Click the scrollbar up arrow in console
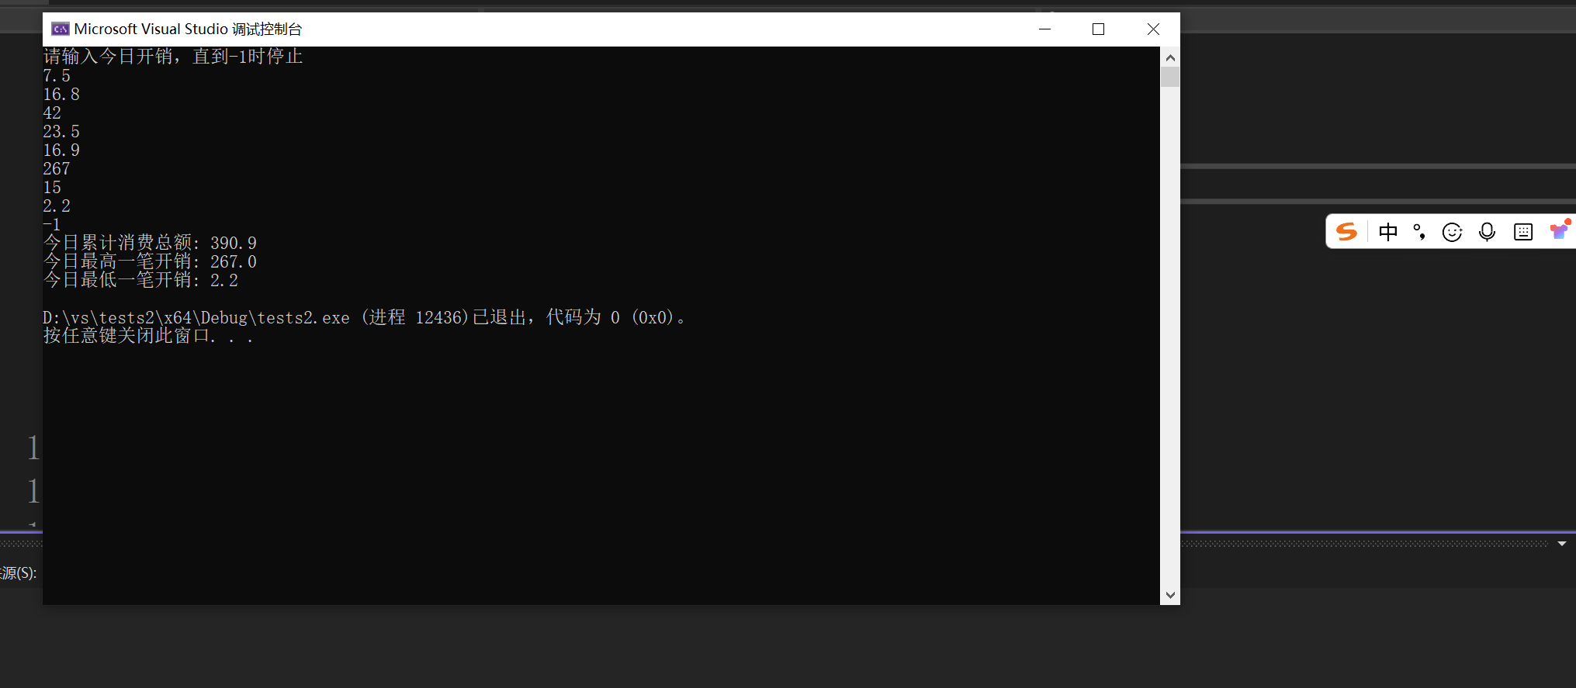This screenshot has height=688, width=1576. [1170, 57]
